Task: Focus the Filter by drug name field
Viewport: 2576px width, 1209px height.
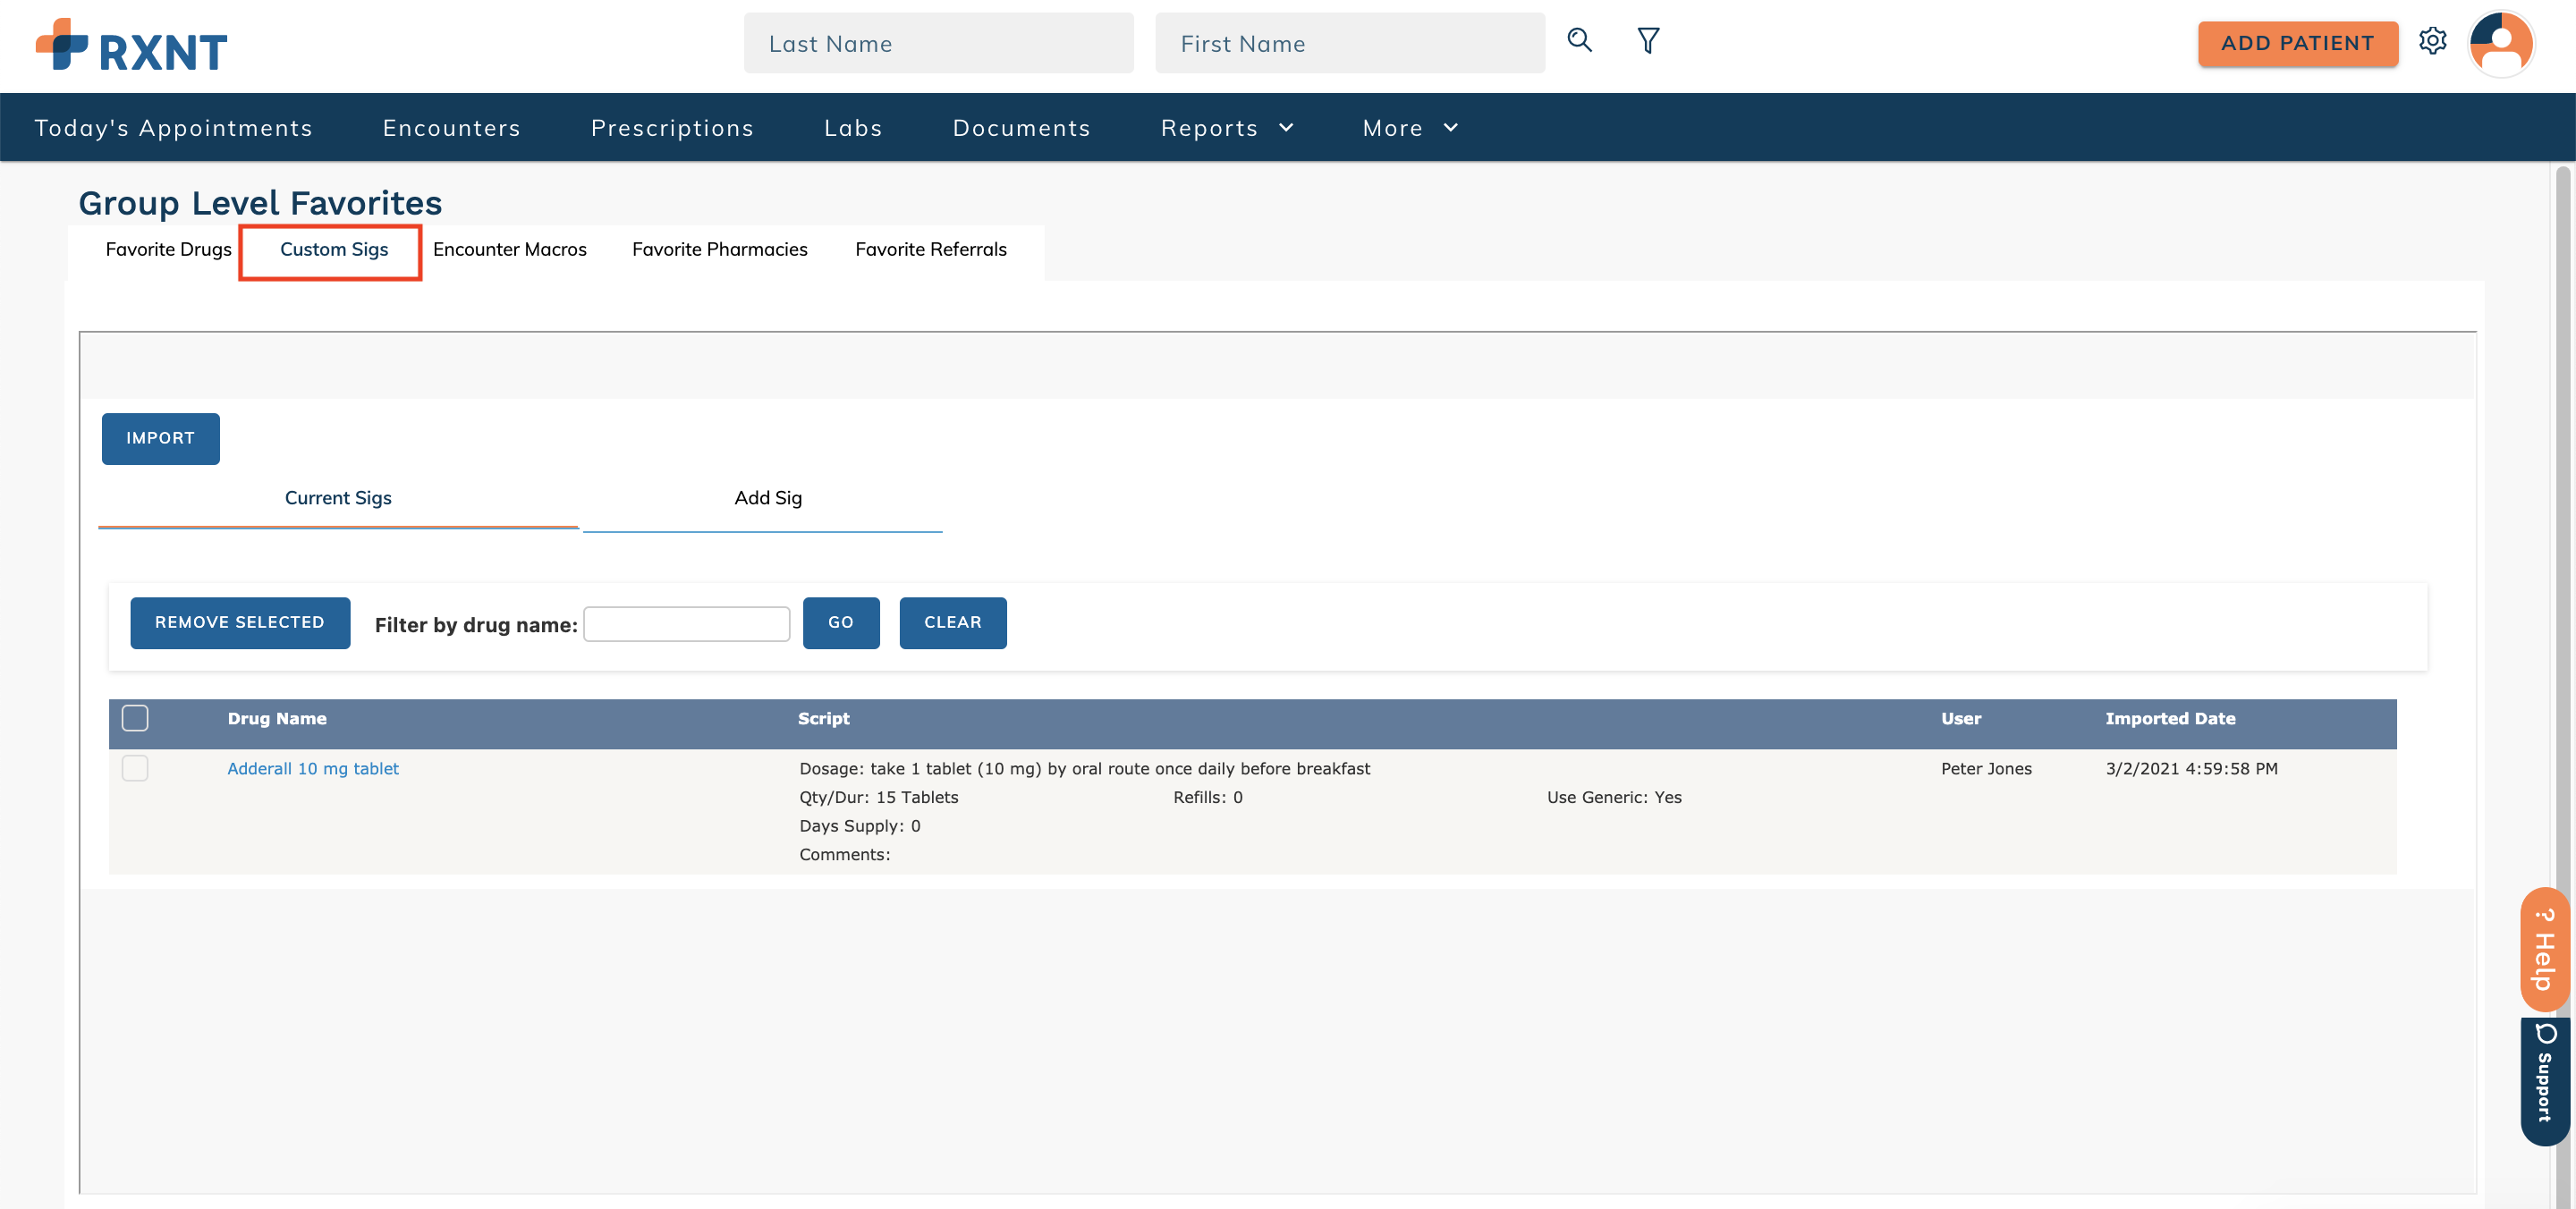Action: coord(686,624)
